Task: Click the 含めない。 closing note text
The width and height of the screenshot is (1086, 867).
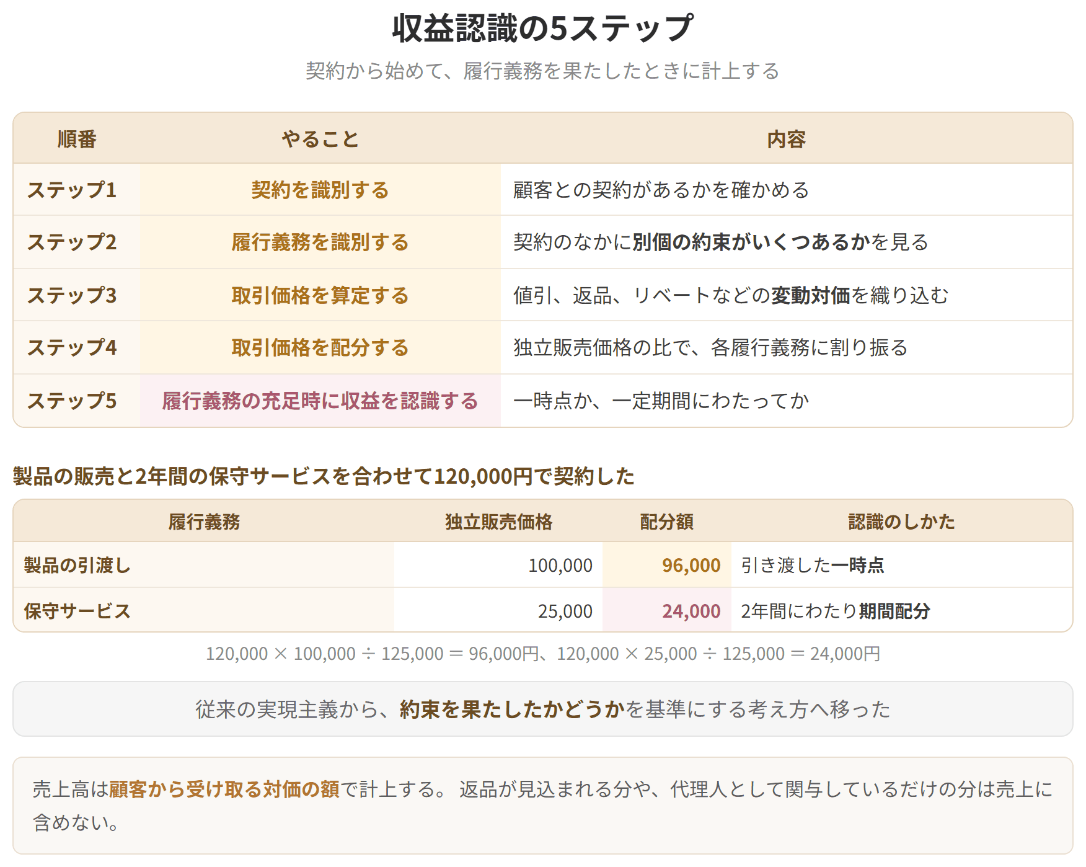Action: (x=76, y=822)
